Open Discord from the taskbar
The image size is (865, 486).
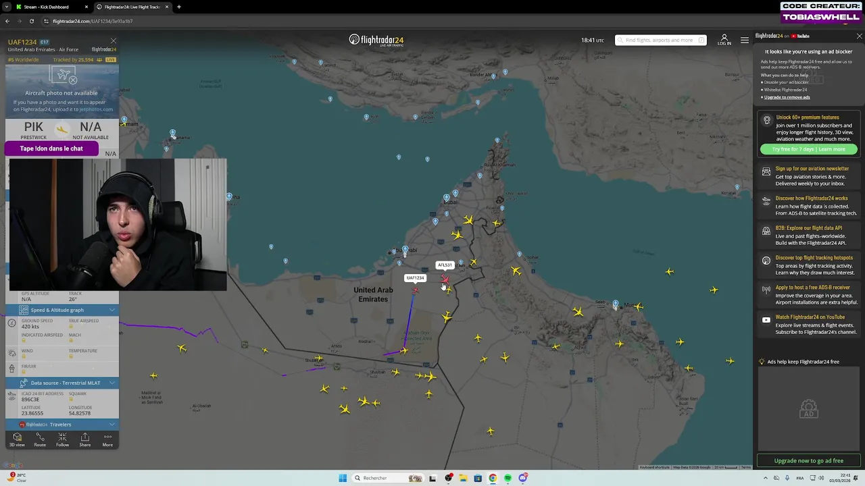point(523,478)
